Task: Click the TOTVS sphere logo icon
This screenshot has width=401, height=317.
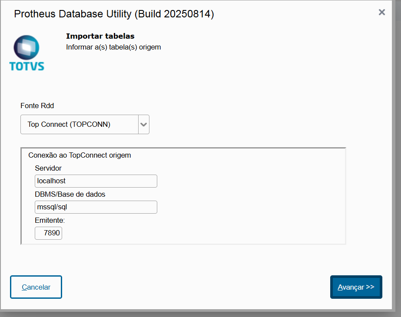Action: tap(27, 47)
